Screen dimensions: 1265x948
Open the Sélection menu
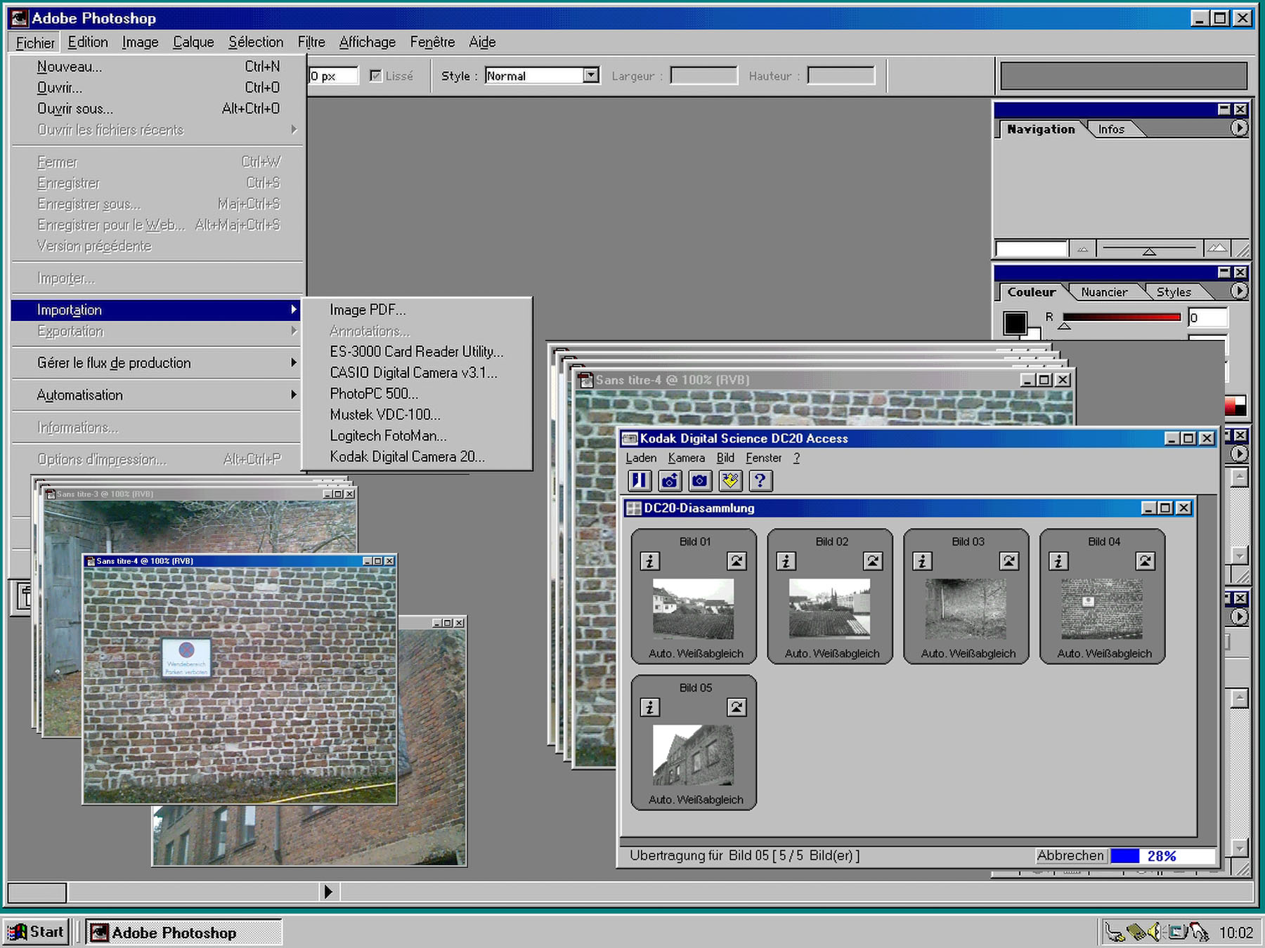click(256, 42)
